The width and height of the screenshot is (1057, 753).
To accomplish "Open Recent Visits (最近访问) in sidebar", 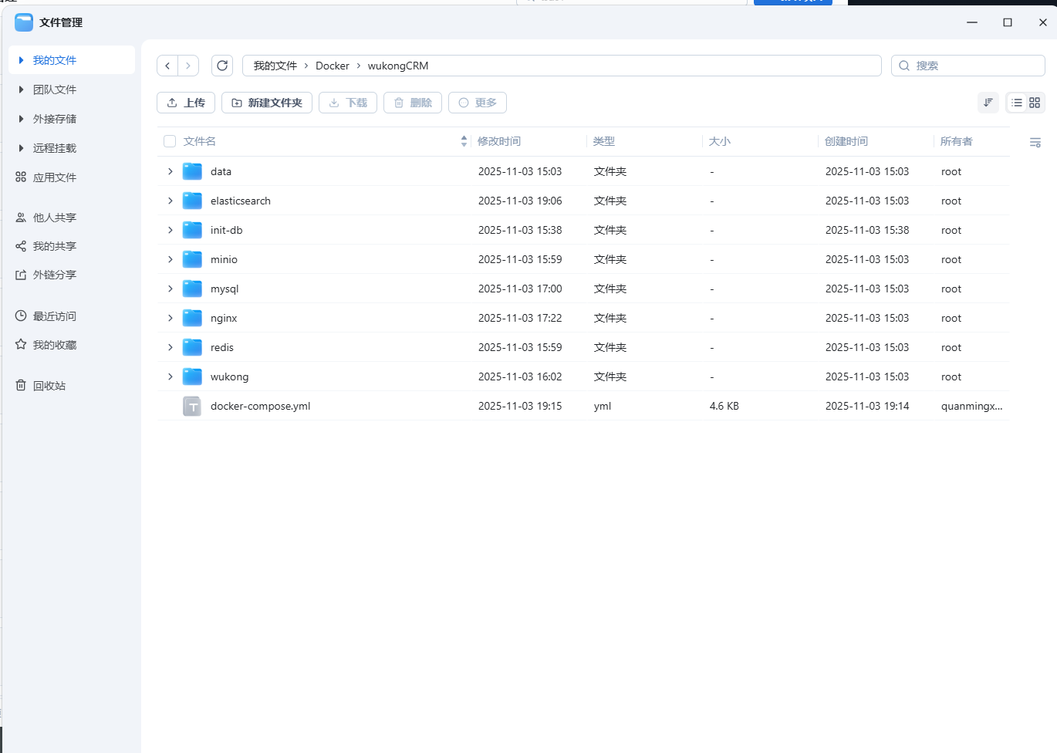I will click(x=54, y=316).
